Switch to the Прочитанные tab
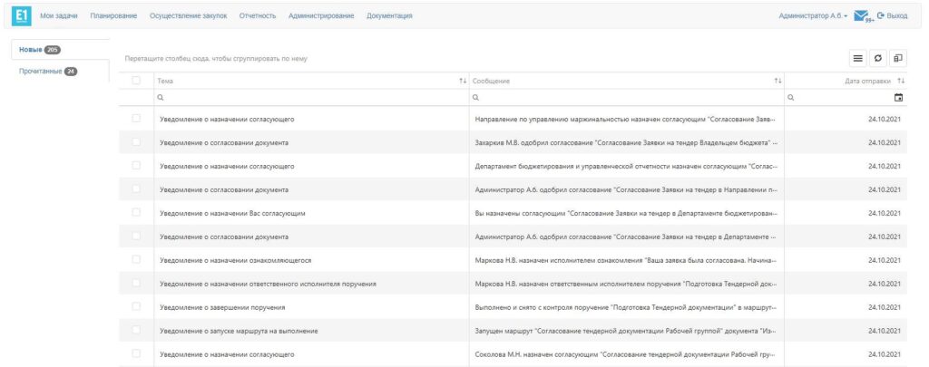The width and height of the screenshot is (929, 367). click(x=47, y=72)
